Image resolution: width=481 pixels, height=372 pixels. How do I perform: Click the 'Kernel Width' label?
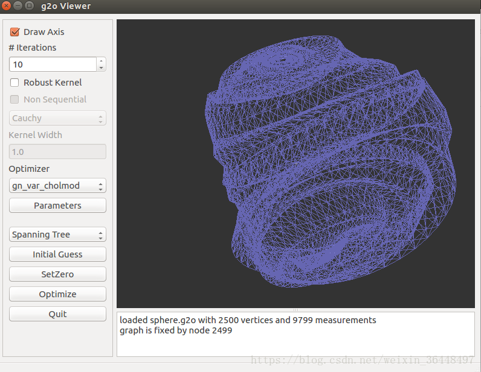35,135
